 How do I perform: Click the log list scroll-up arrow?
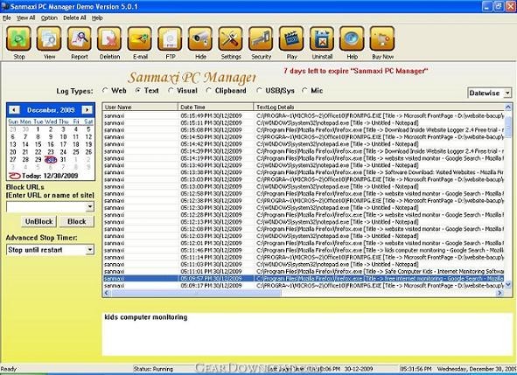[x=507, y=107]
